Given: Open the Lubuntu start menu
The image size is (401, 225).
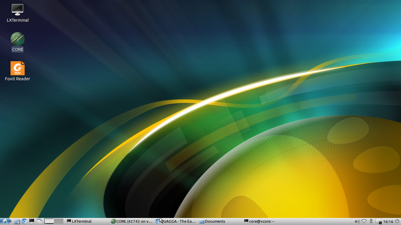Looking at the screenshot, I should (6, 221).
